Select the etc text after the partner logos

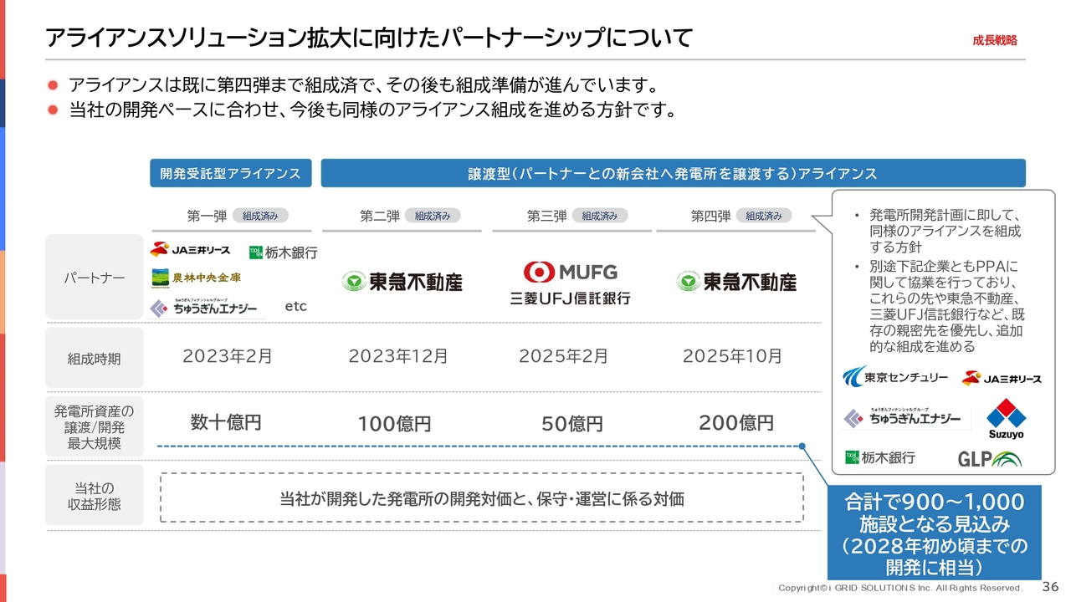(296, 307)
